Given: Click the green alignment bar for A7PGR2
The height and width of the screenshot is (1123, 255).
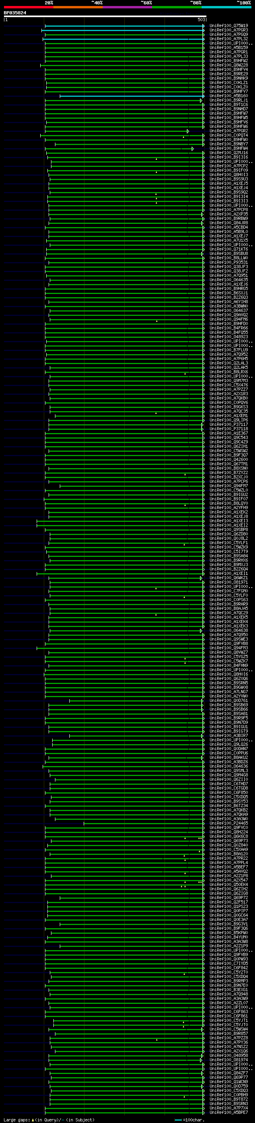Looking at the screenshot, I should 116,131.
